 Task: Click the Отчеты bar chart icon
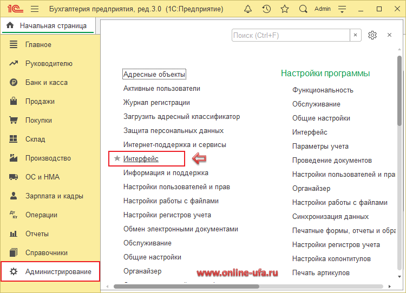(x=13, y=234)
